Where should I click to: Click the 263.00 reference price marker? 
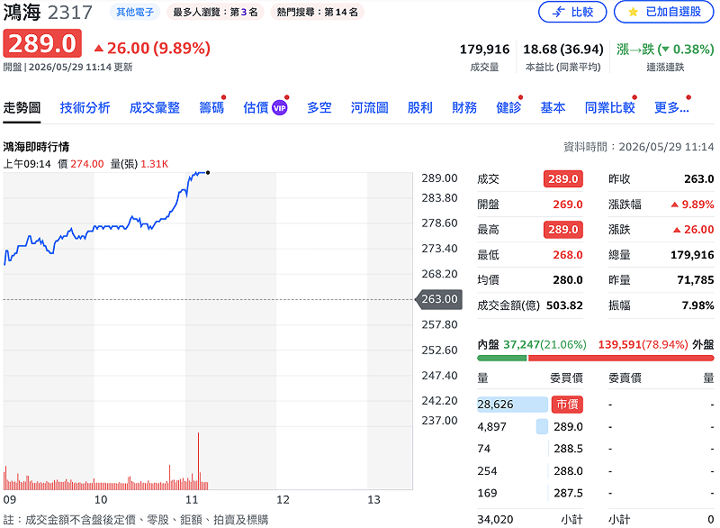[439, 299]
